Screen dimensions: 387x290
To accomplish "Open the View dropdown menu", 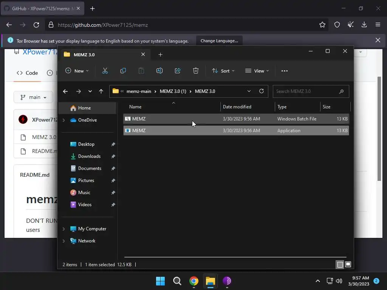I will tap(257, 71).
